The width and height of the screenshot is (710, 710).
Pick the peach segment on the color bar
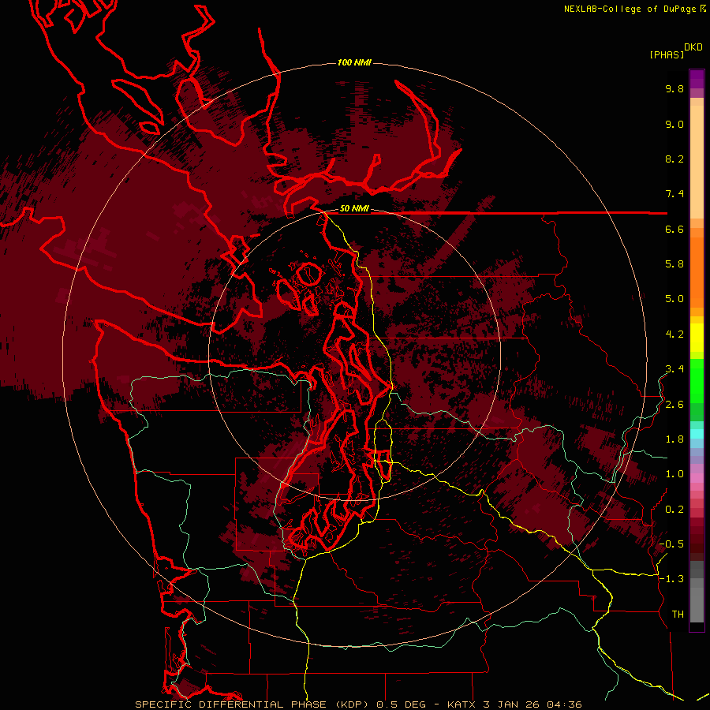697,162
